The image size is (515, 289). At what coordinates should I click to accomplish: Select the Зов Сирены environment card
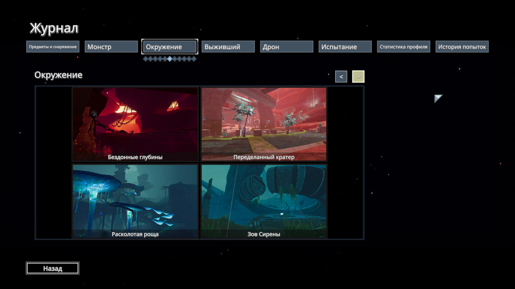(x=264, y=201)
